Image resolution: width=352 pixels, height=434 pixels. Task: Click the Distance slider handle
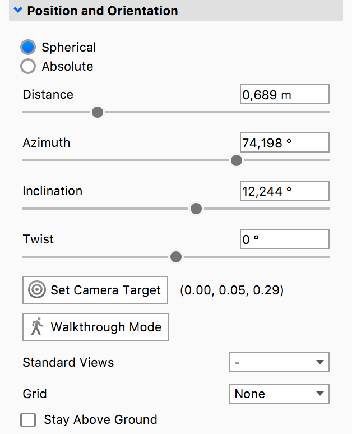(x=98, y=112)
